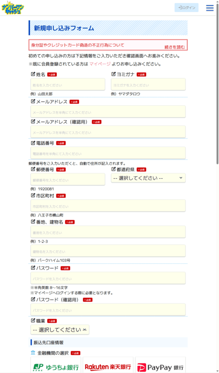Select PayPay 銀行 as the bank
This screenshot has height=373, width=219.
(161, 365)
